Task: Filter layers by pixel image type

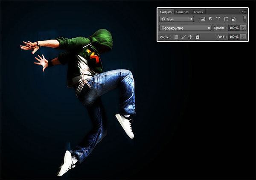Action: [203, 19]
